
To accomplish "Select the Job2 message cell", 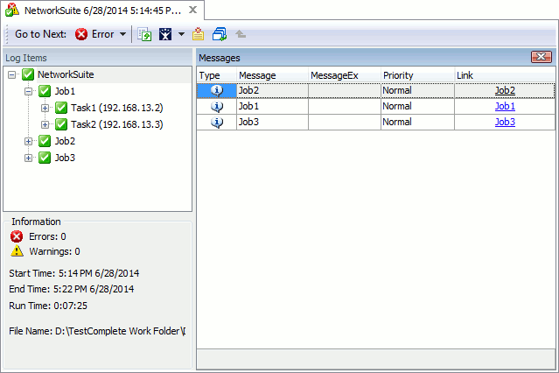I will (x=272, y=91).
